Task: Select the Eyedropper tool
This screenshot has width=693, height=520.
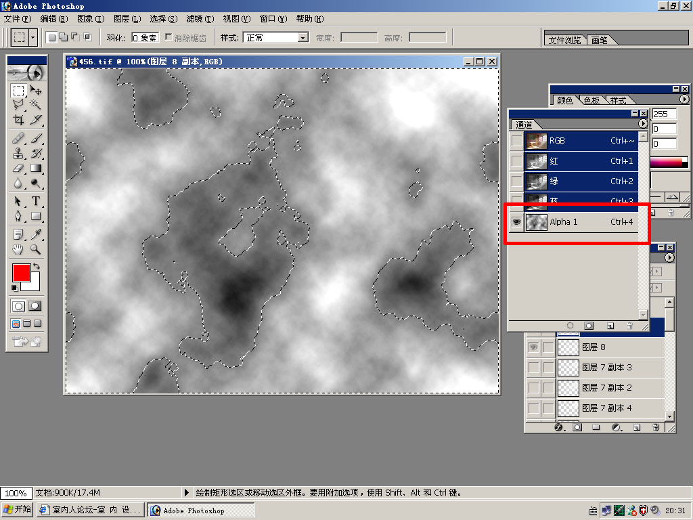Action: pyautogui.click(x=36, y=234)
